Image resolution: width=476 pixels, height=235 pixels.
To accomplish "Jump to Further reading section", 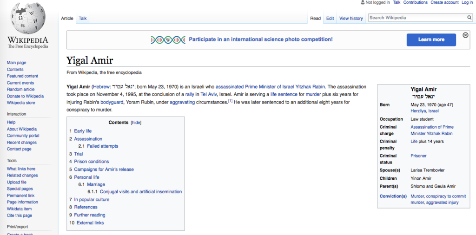I will 90,215.
